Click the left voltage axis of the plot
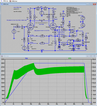The height and width of the screenshot is (106, 97). tap(2, 81)
